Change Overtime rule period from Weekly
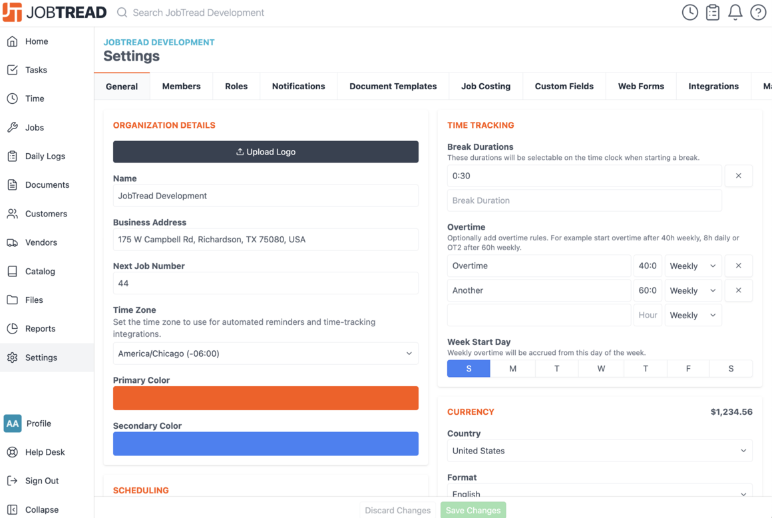772x518 pixels. click(x=693, y=266)
